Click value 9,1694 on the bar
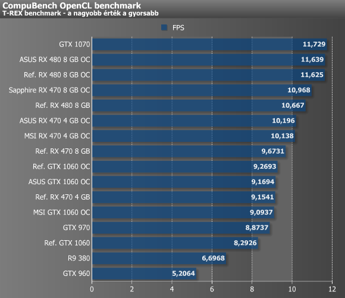This screenshot has height=298, width=345. (x=263, y=182)
